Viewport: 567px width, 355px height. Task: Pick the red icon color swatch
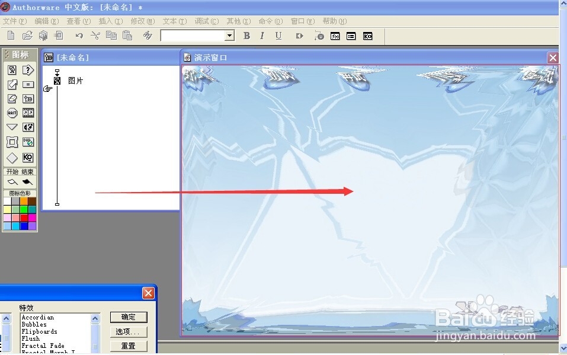tap(24, 218)
